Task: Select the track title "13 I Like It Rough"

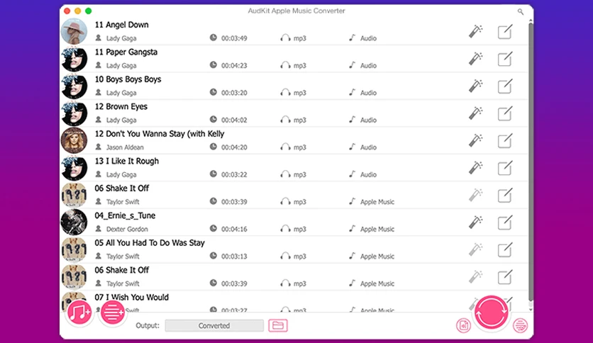Action: point(127,161)
